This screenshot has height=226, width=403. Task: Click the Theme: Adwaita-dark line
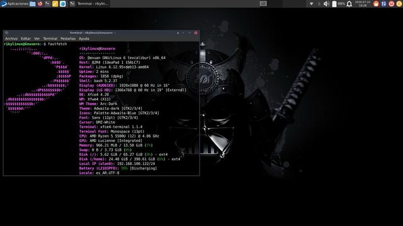coord(111,109)
